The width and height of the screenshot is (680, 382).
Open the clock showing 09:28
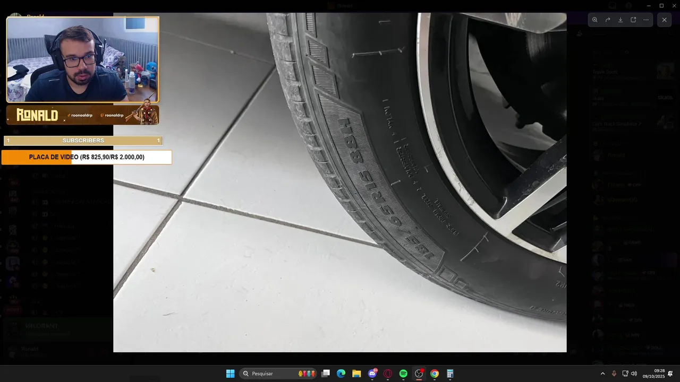click(x=653, y=374)
